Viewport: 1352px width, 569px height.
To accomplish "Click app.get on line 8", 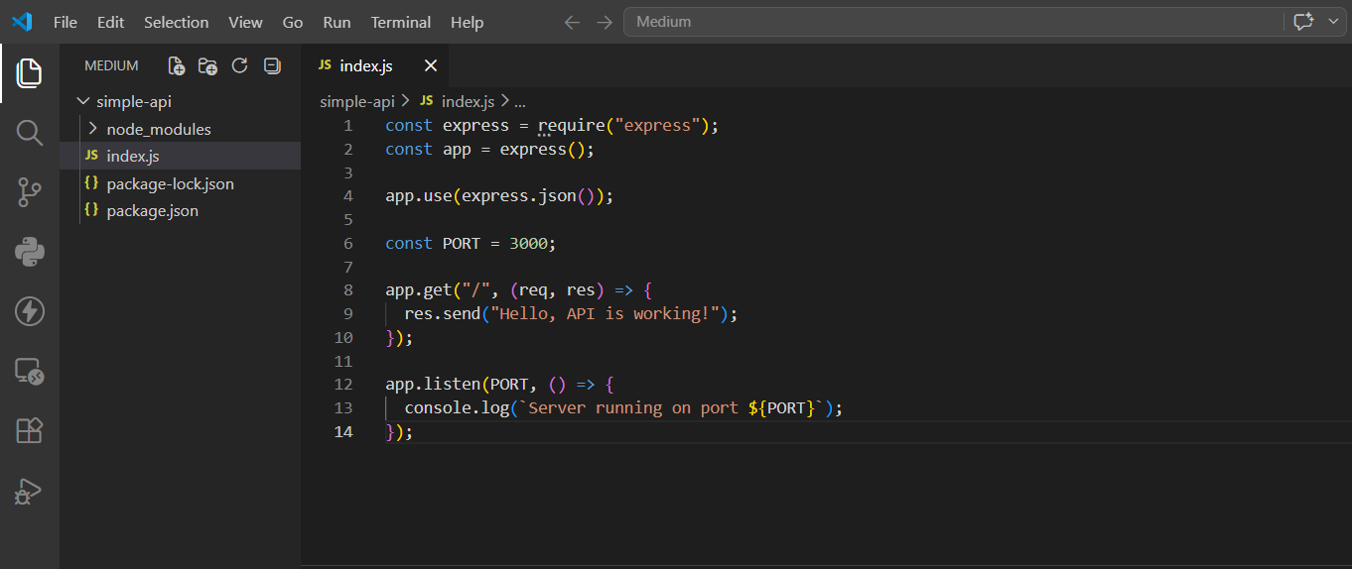I will pyautogui.click(x=418, y=290).
